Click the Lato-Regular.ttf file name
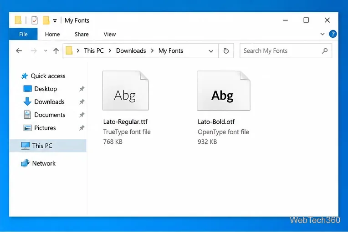 pyautogui.click(x=125, y=121)
